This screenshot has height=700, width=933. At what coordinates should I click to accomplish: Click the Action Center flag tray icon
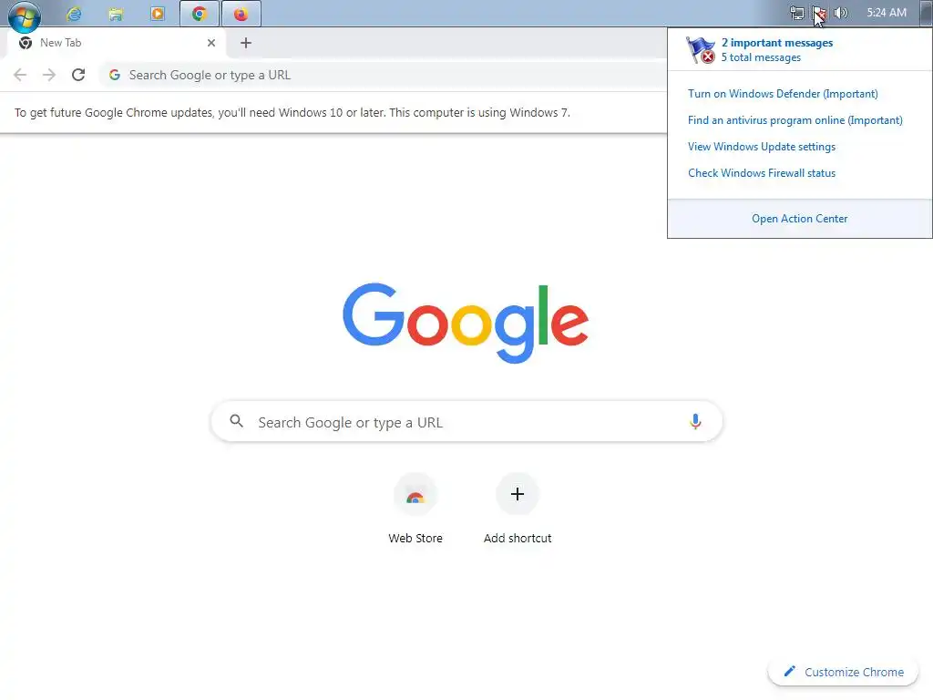click(x=819, y=13)
